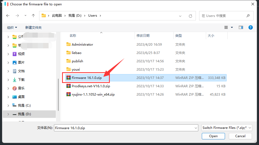
Task: Sort by 类型 column header
Action: [x=179, y=36]
